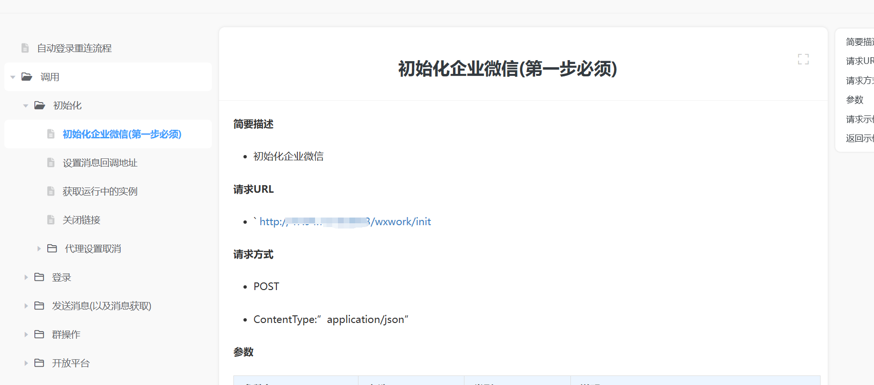
Task: Open the 关闭链接 page
Action: [x=81, y=220]
